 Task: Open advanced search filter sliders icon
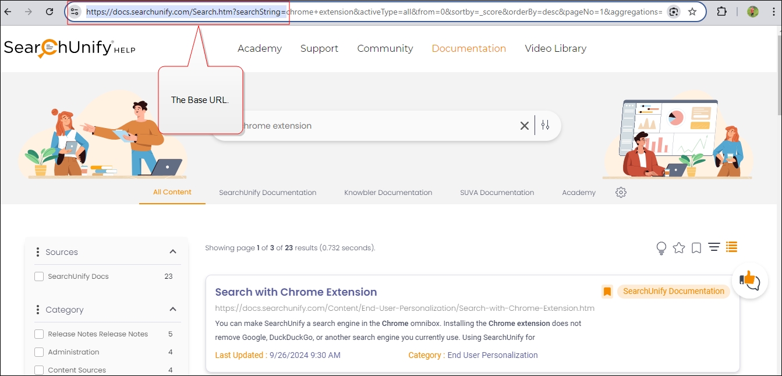coord(545,125)
